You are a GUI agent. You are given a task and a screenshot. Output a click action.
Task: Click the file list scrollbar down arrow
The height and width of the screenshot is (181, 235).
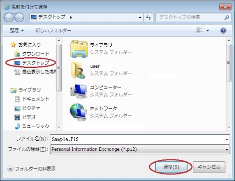(x=229, y=127)
